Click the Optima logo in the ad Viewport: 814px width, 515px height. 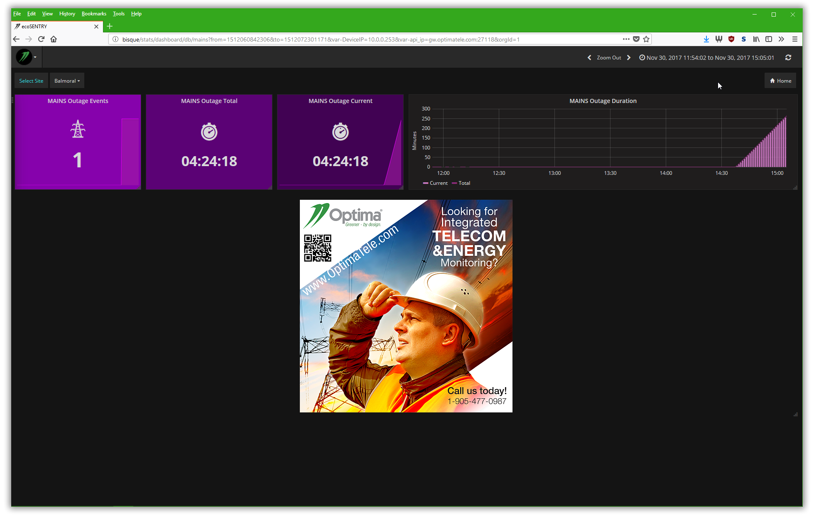click(343, 216)
